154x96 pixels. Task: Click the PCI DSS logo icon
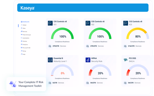tap(126, 60)
